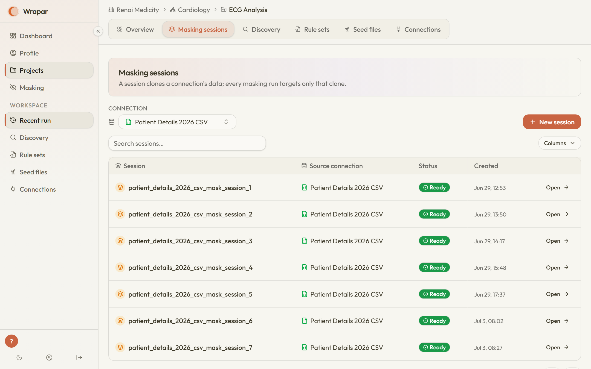The width and height of the screenshot is (591, 369).
Task: Create a New session
Action: [552, 122]
